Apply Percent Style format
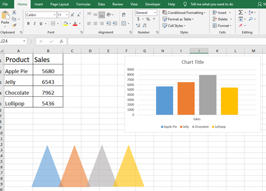266x191 pixels. (x=148, y=19)
